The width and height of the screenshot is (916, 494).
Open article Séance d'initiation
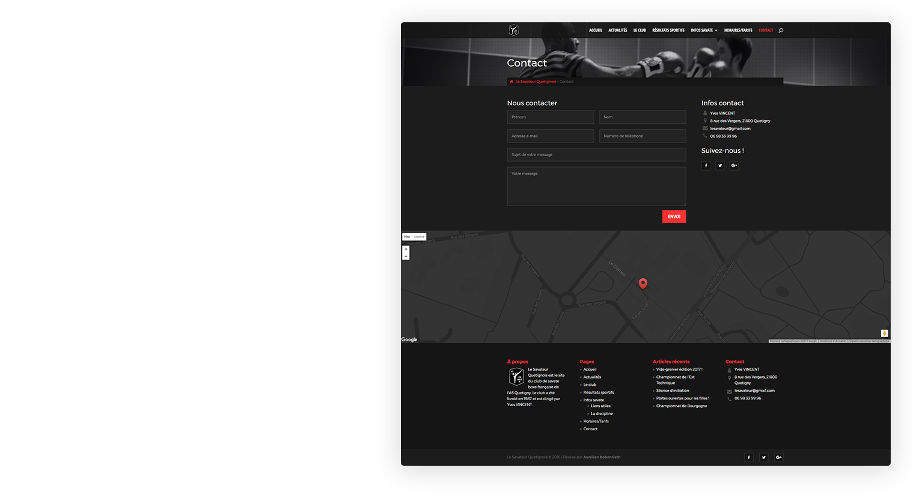tap(673, 391)
